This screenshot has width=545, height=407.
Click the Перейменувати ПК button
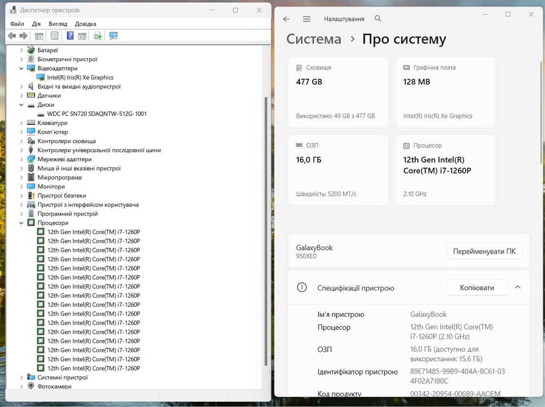coord(484,251)
